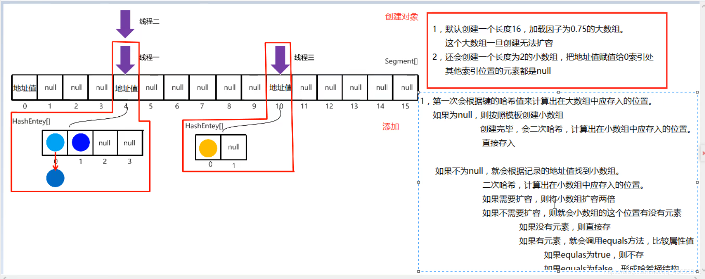Expand the side panel with the red chevron
Viewport: 705px width, 279px height.
coord(703,153)
